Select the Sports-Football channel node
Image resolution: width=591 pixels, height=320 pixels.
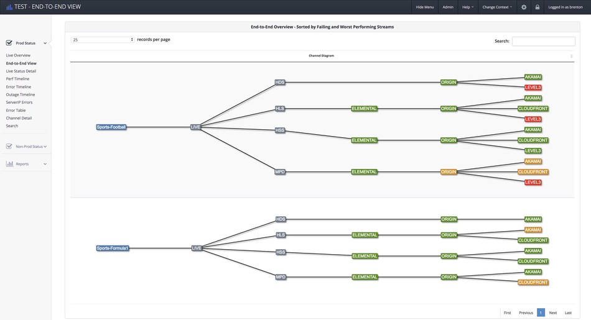[111, 127]
